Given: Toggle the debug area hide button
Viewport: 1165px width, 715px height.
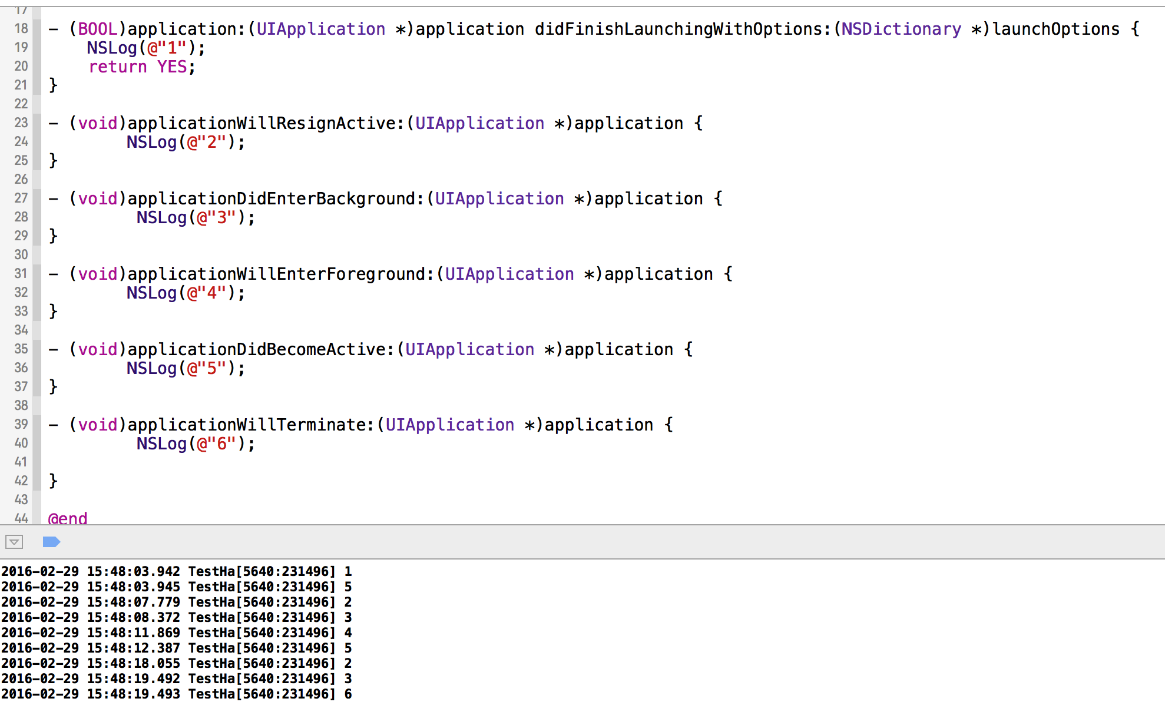Looking at the screenshot, I should click(x=14, y=542).
